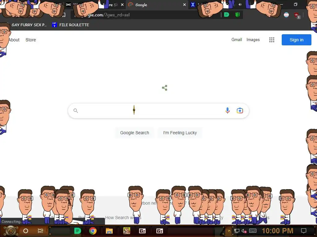Open the uBlock Origin extension icon
This screenshot has width=317, height=237.
(297, 15)
